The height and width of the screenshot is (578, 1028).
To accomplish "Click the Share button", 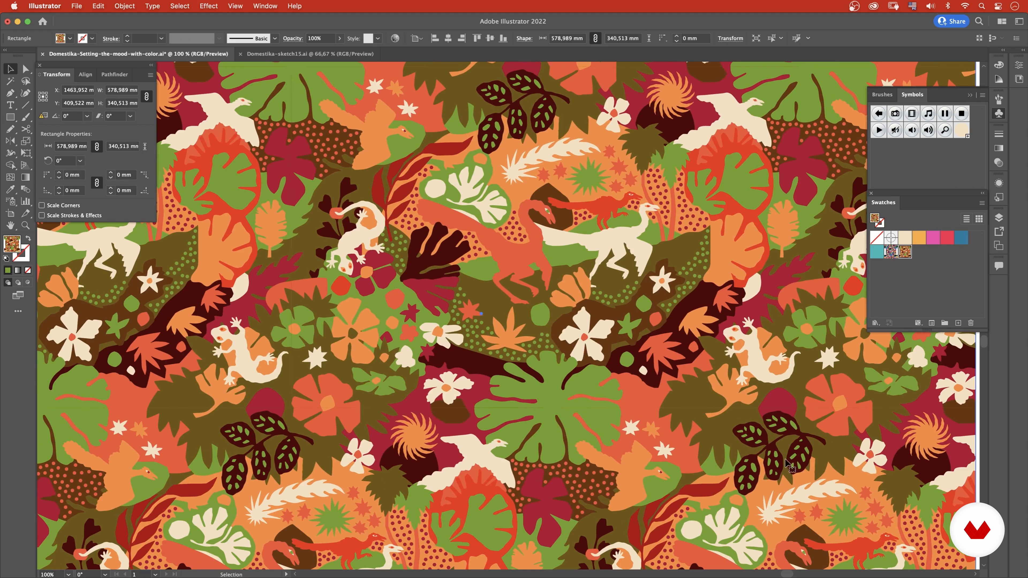I will tap(952, 21).
